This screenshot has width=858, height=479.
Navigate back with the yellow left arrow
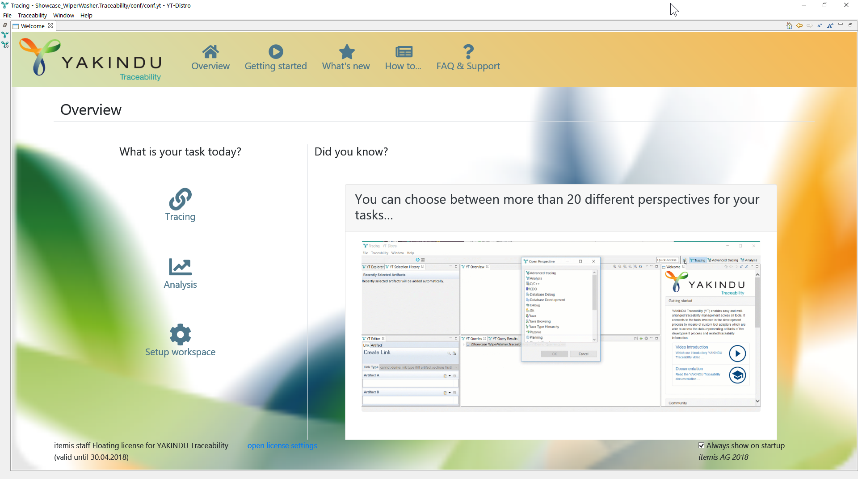[799, 25]
